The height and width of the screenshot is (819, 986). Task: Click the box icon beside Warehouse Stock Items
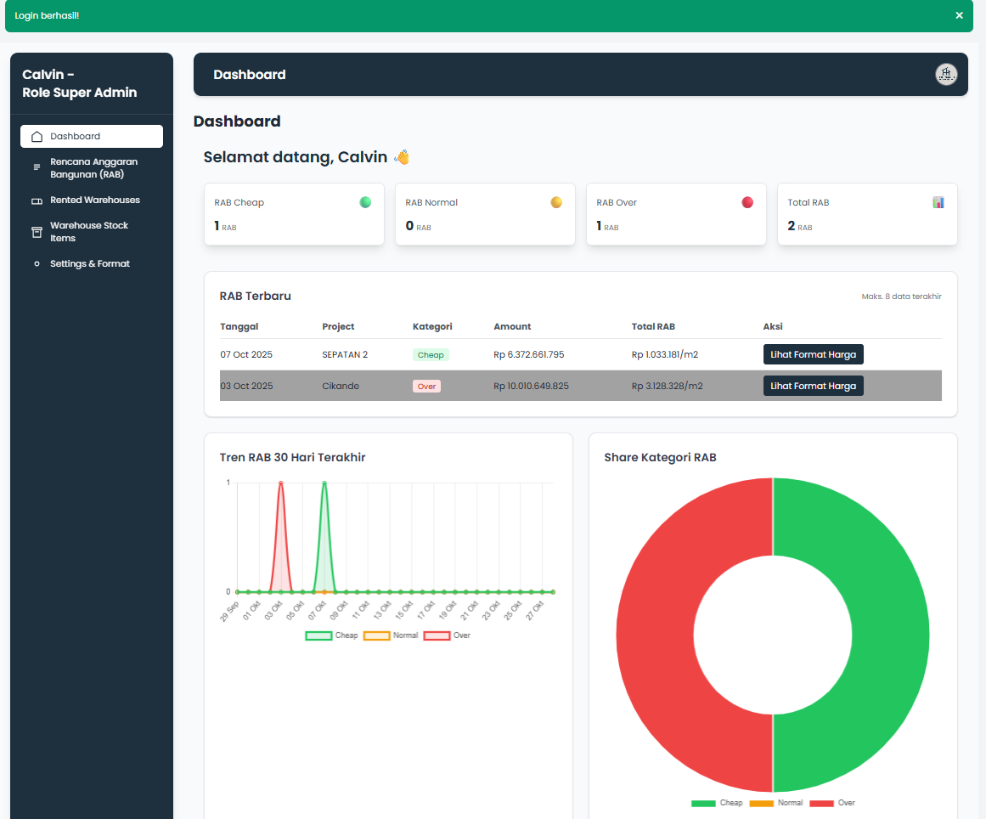[x=35, y=231]
